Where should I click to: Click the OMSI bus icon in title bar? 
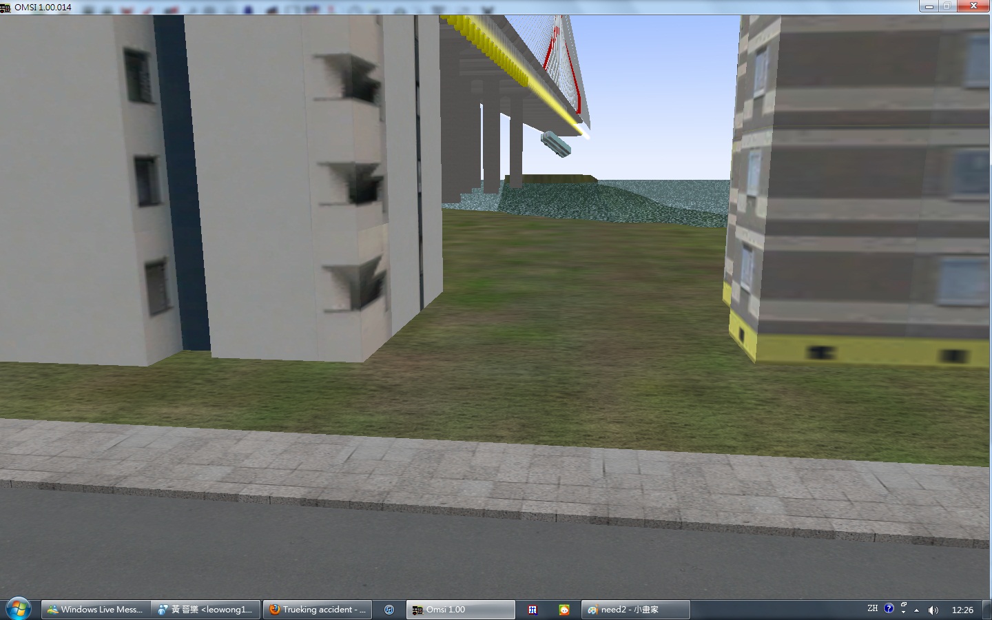tap(6, 8)
